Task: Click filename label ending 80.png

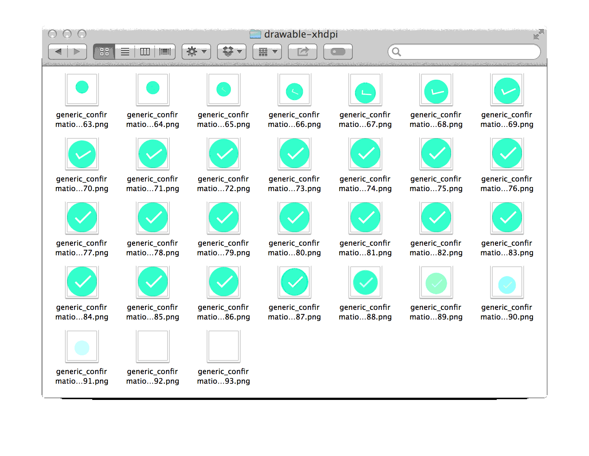Action: [294, 248]
